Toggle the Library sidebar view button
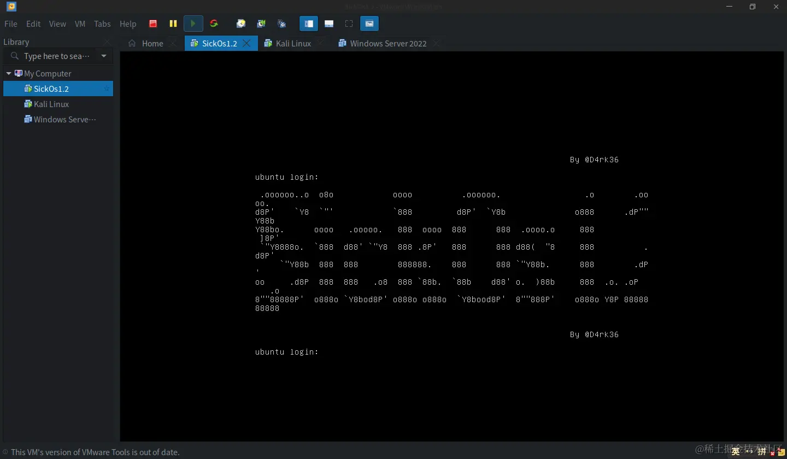 tap(309, 23)
